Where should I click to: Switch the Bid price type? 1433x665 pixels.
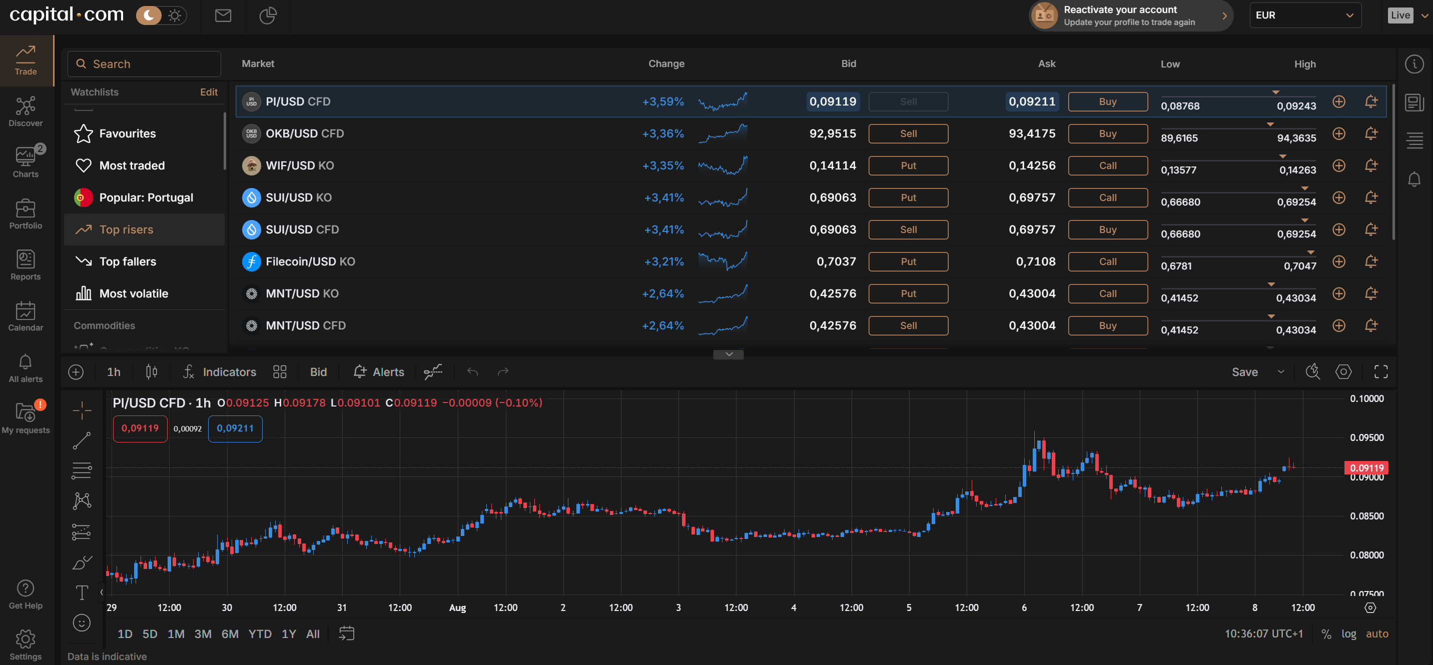318,372
